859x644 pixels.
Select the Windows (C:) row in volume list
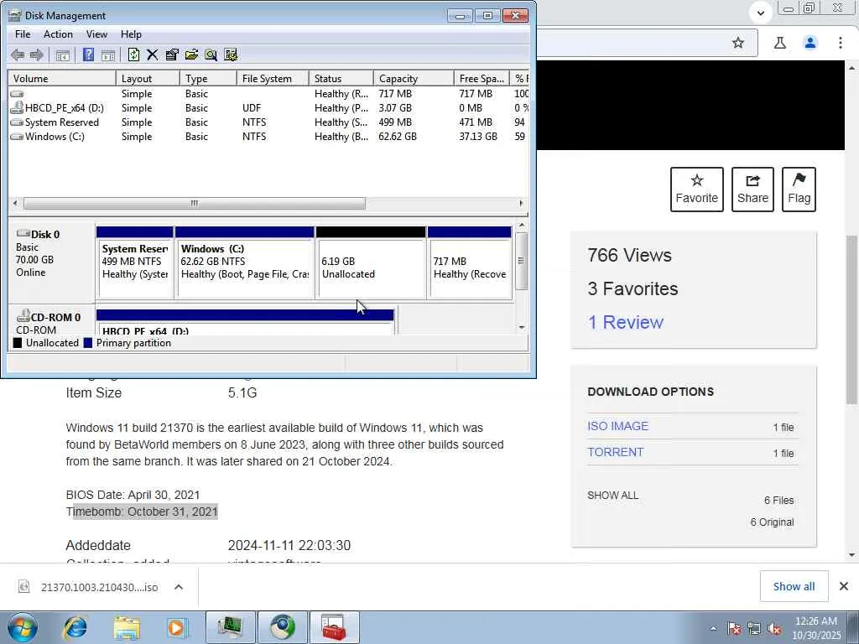(x=268, y=137)
